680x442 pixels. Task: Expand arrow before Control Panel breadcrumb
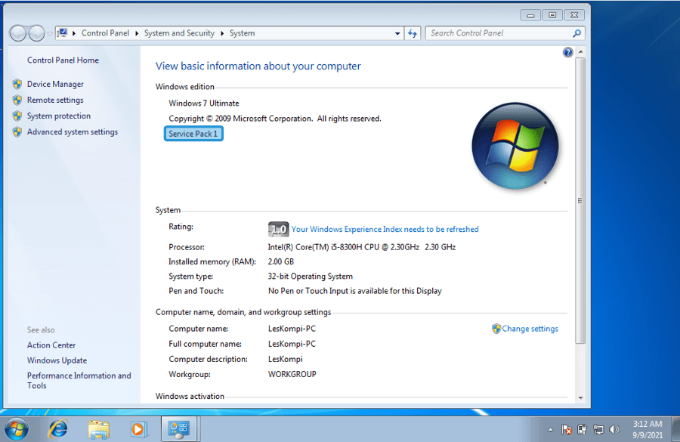pyautogui.click(x=74, y=33)
